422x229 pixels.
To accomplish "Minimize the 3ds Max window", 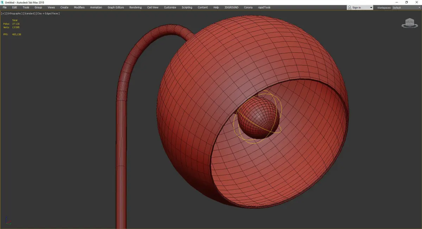I will 397,2.
